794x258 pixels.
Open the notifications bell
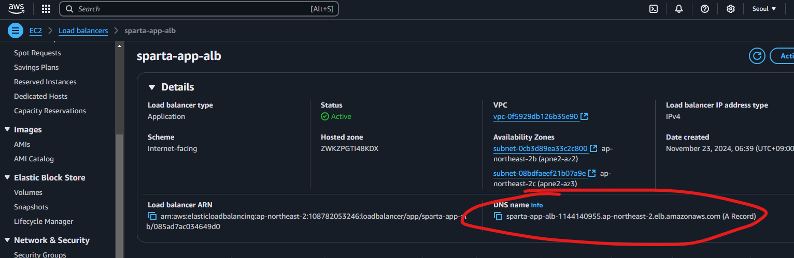pos(679,9)
